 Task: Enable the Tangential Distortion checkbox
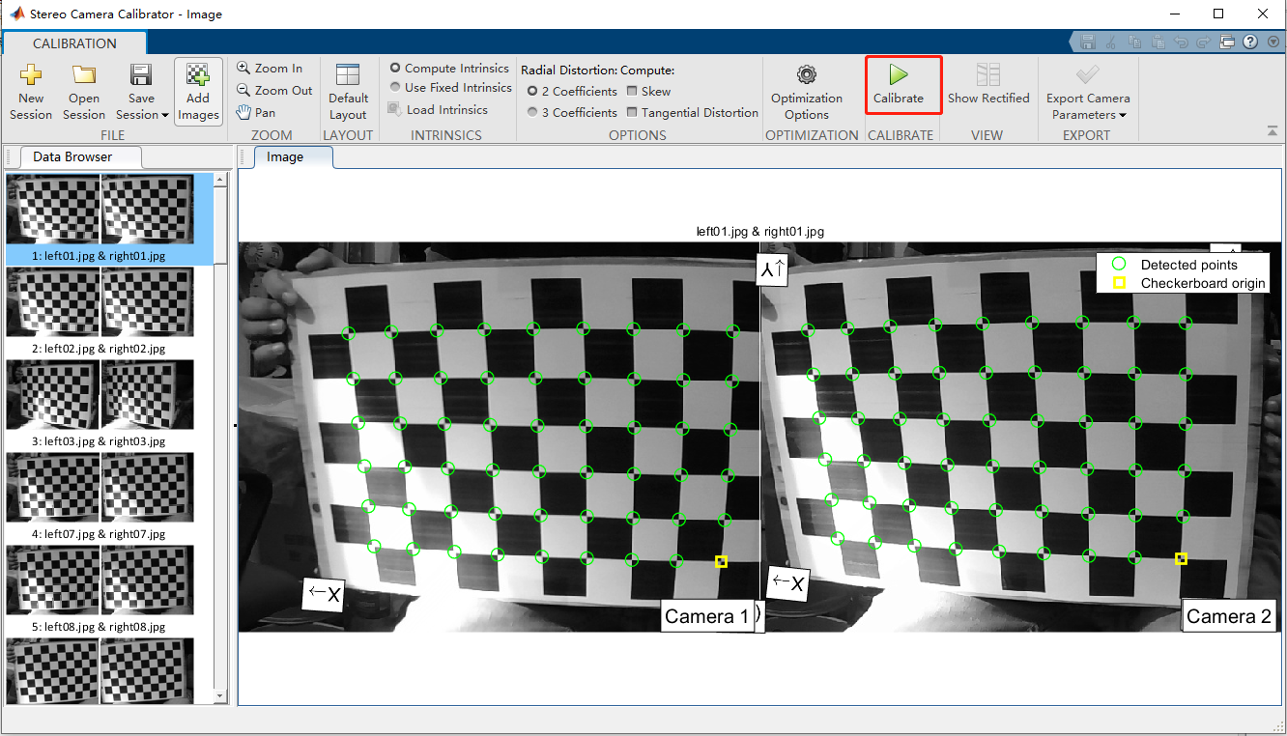(x=632, y=112)
